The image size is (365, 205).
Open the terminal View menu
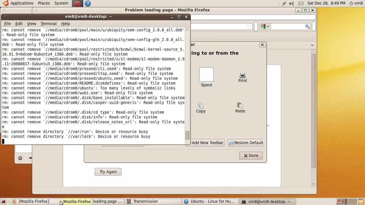pos(31,24)
